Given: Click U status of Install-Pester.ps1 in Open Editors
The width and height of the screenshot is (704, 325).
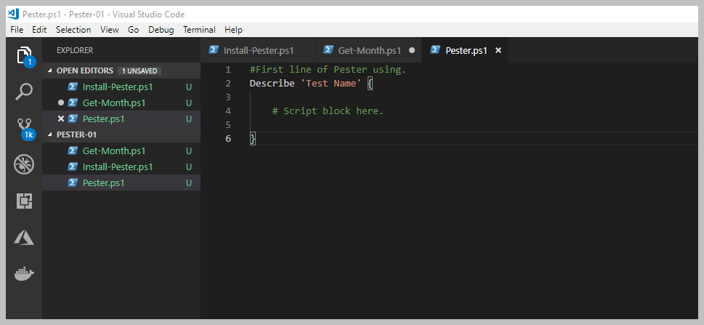Looking at the screenshot, I should point(189,87).
